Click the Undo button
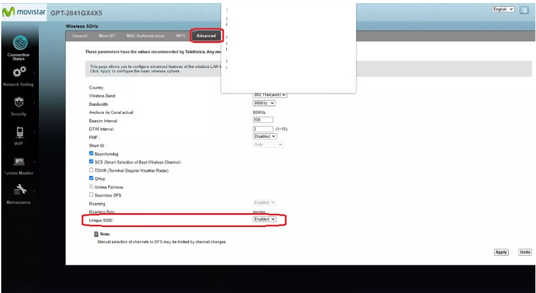 525,252
